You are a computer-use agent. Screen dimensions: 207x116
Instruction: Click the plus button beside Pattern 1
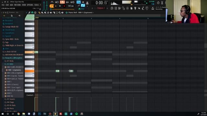tap(107, 8)
